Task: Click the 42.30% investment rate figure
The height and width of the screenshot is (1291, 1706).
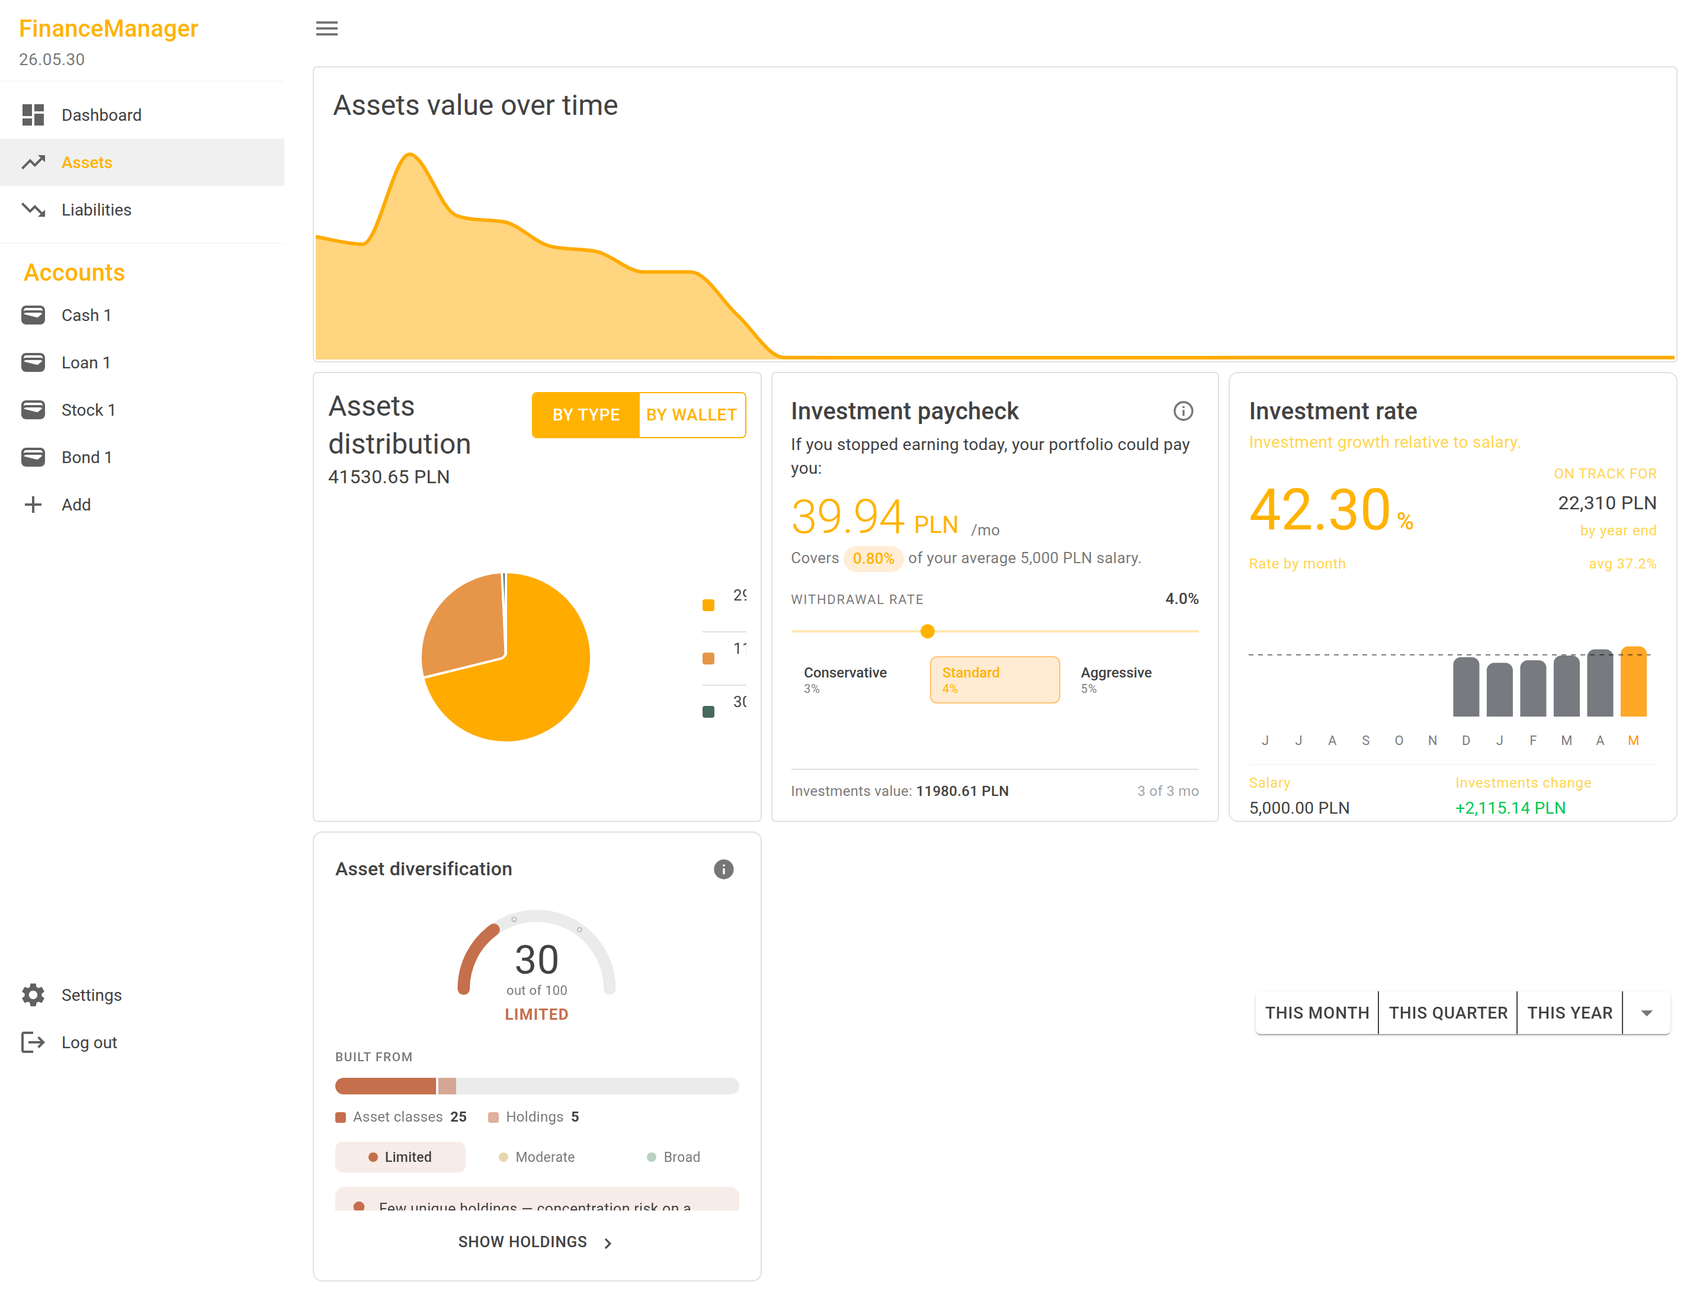Action: pyautogui.click(x=1331, y=510)
